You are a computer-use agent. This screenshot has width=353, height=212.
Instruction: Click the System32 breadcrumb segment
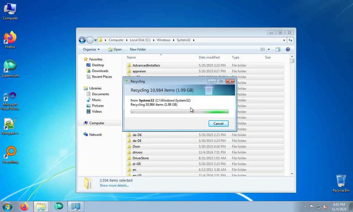tap(184, 40)
